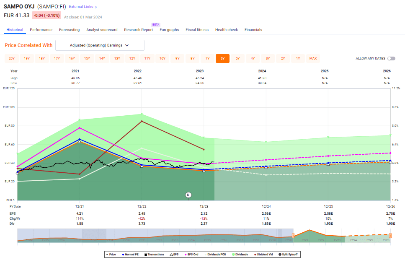
Task: Toggle the Normal PE line visibility
Action: pyautogui.click(x=122, y=254)
